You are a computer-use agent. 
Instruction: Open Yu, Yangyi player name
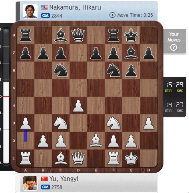click(x=64, y=179)
